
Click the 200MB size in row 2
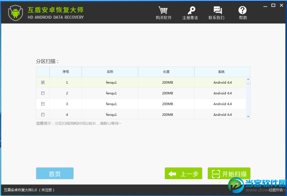coord(168,93)
